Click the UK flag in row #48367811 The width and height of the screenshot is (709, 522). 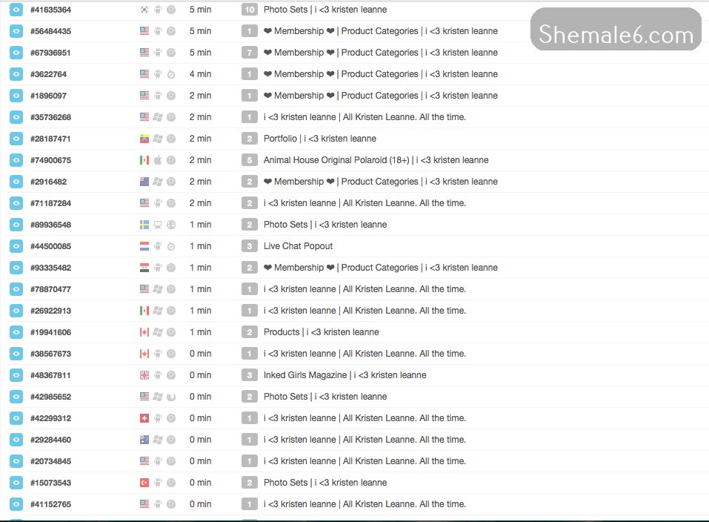144,375
